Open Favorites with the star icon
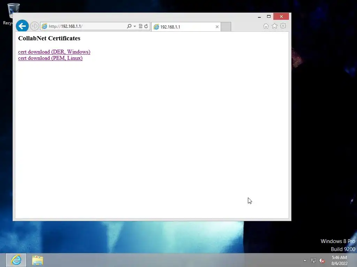Screen dimensions: 357x267 pos(275,26)
